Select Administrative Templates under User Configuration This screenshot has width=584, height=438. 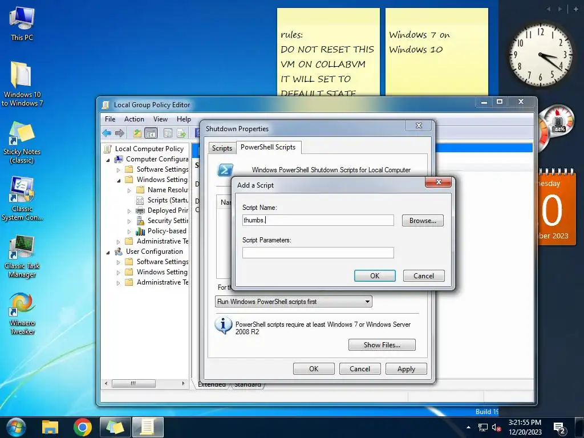click(157, 282)
